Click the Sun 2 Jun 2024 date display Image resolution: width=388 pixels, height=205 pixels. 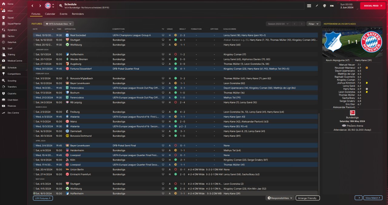tap(346, 6)
